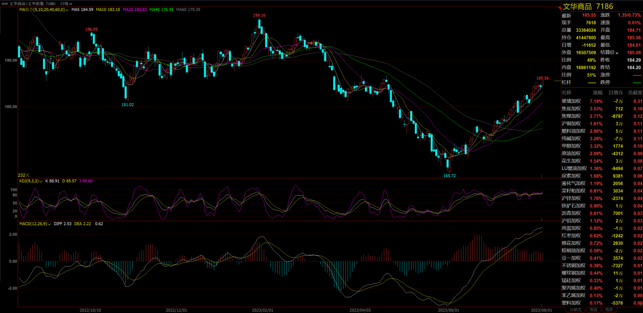Select the 红枣加权 row
The height and width of the screenshot is (313, 643).
click(x=602, y=236)
